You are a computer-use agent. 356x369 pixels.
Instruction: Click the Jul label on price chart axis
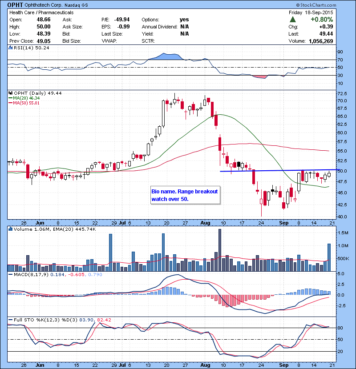coord(122,223)
